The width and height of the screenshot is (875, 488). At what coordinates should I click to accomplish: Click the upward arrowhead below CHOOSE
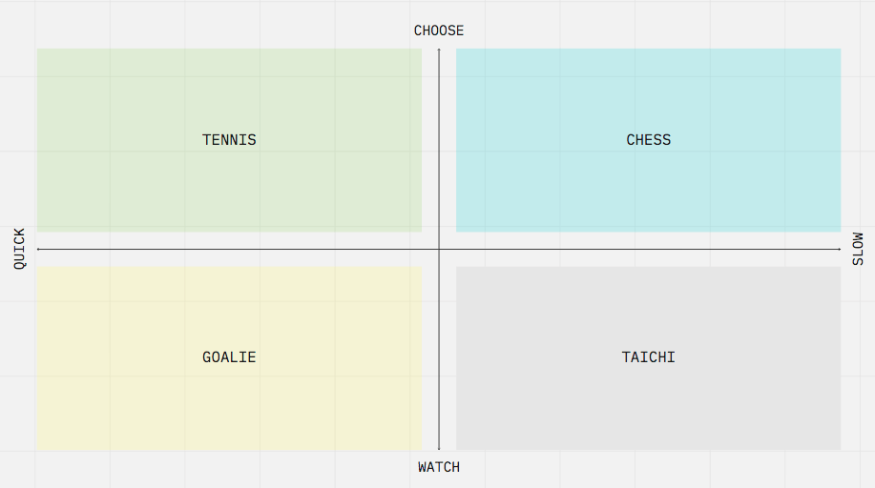[439, 51]
